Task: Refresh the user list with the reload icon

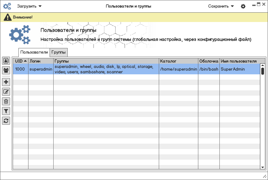Action: [x=6, y=121]
